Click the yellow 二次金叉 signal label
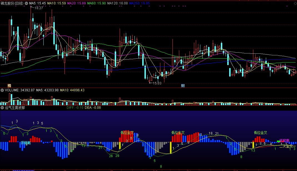This screenshot has width=297, height=171. [x=286, y=146]
